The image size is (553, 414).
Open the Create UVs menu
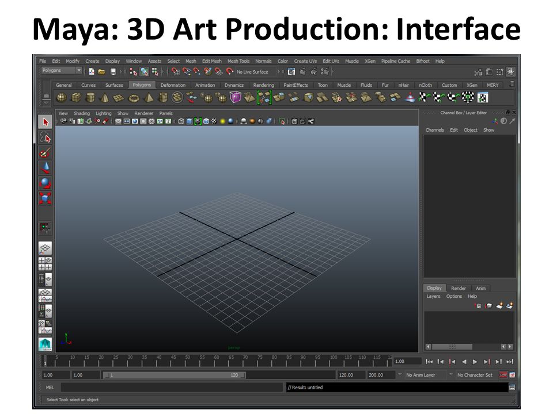coord(305,61)
